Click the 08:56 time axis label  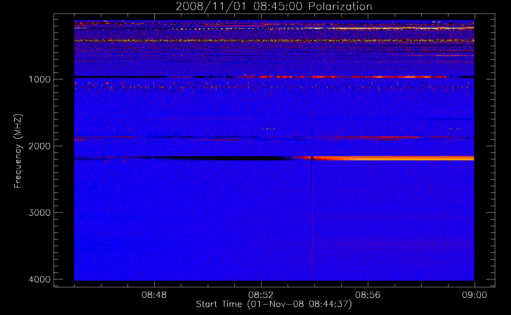pyautogui.click(x=368, y=295)
